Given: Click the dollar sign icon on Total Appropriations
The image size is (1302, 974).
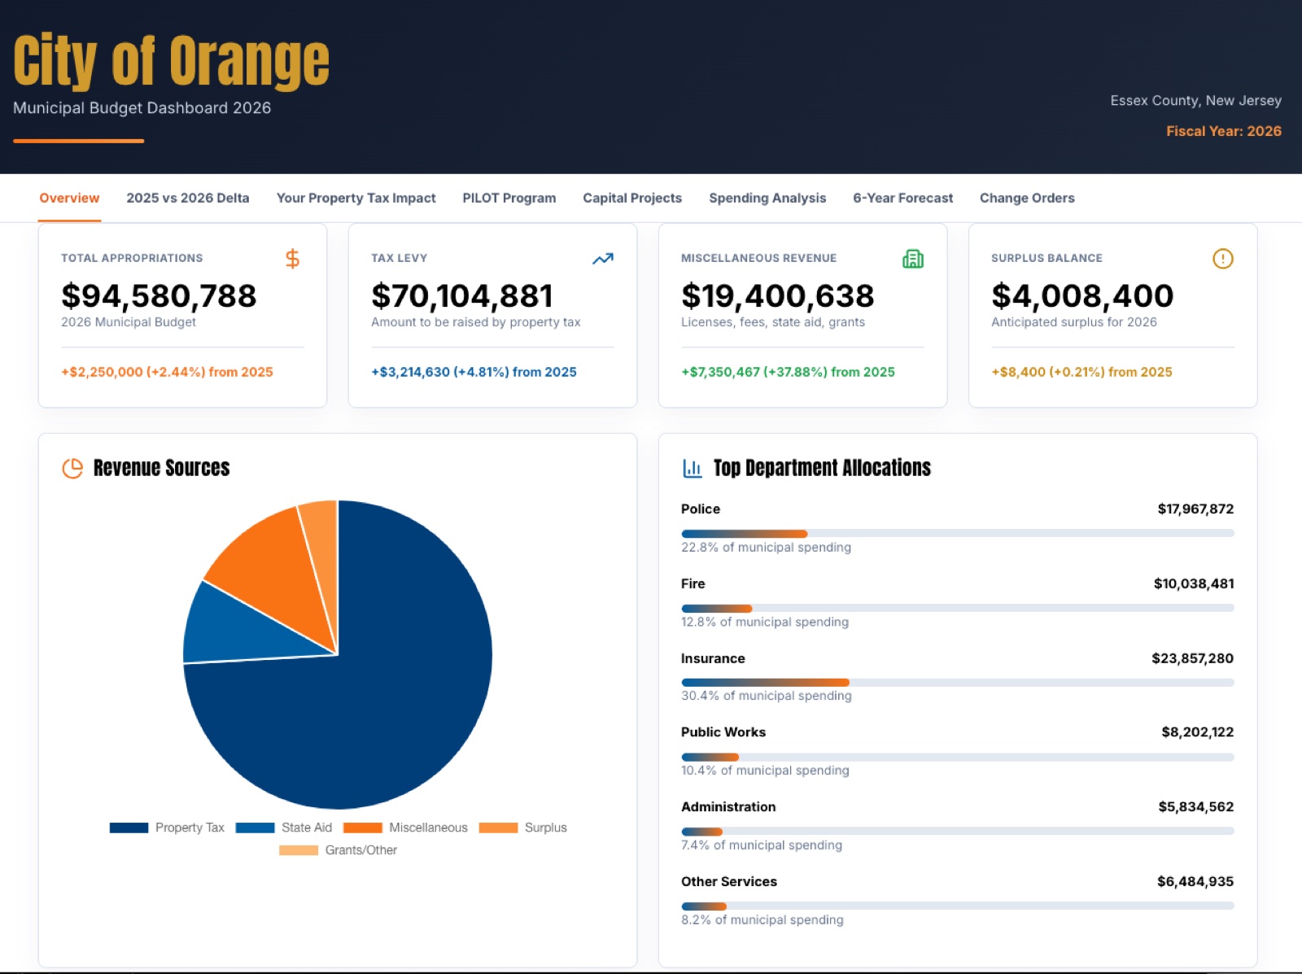Looking at the screenshot, I should [292, 259].
